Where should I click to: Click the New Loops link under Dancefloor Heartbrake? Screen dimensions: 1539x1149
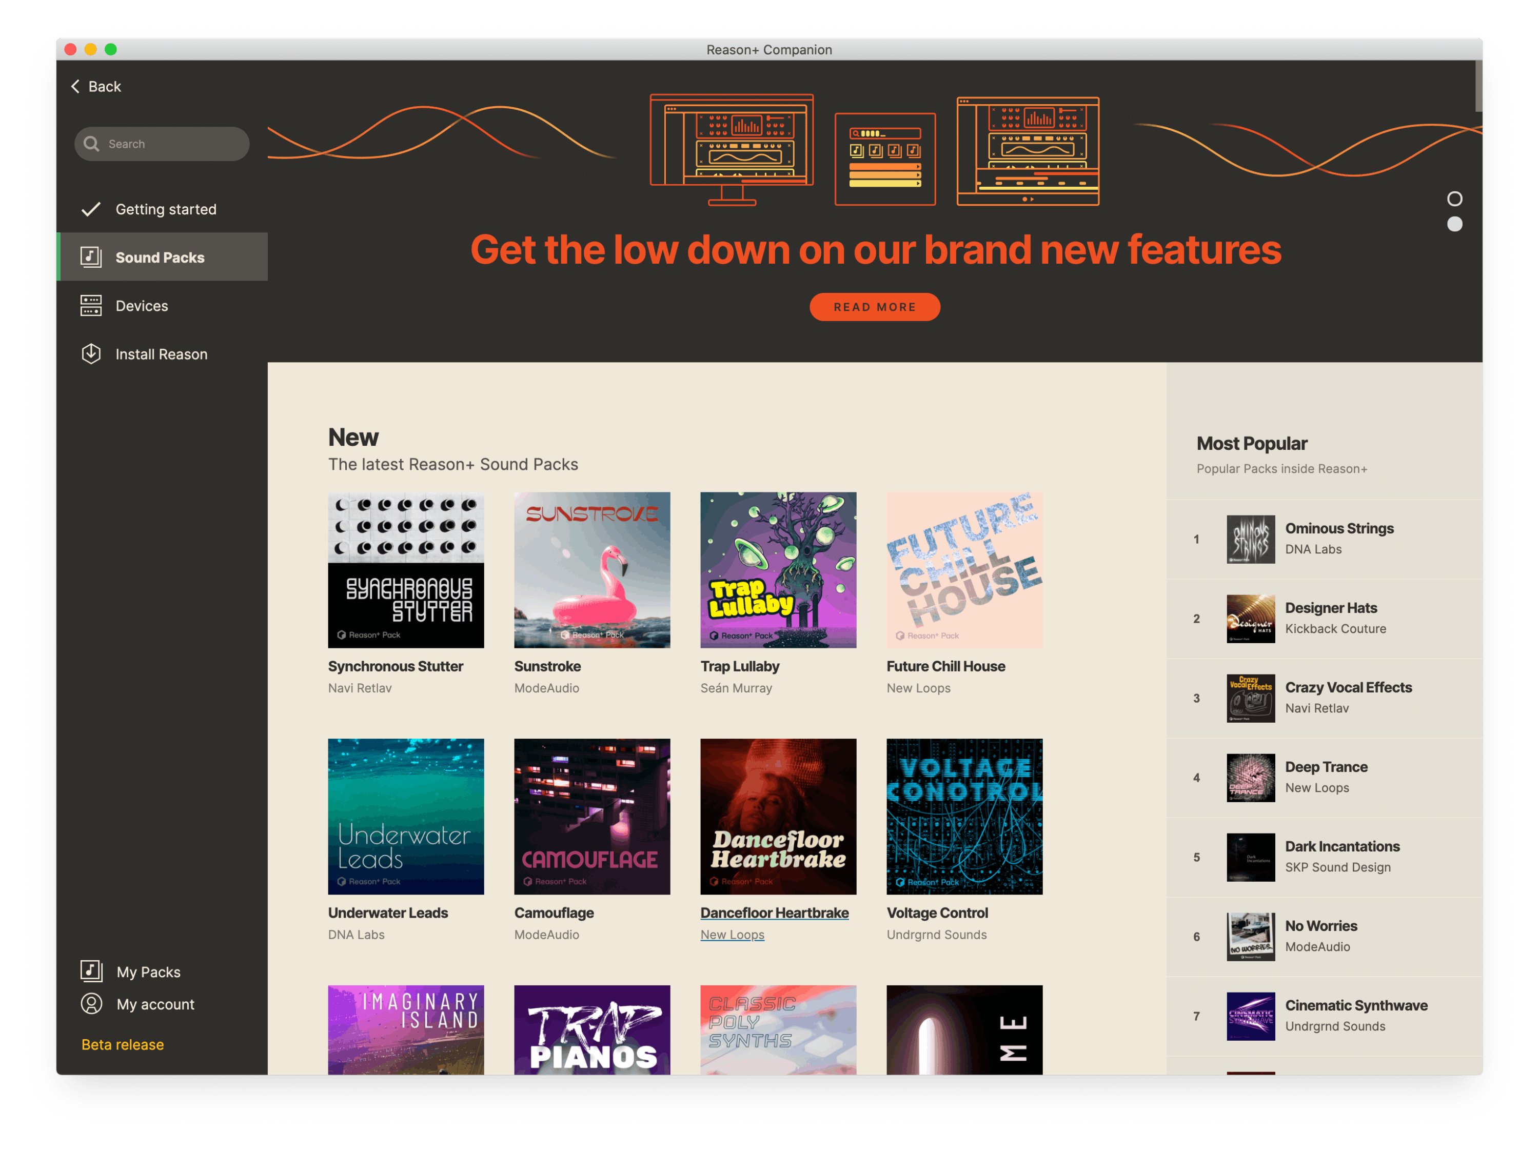point(732,935)
